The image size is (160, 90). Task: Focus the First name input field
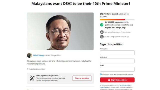[117, 53]
